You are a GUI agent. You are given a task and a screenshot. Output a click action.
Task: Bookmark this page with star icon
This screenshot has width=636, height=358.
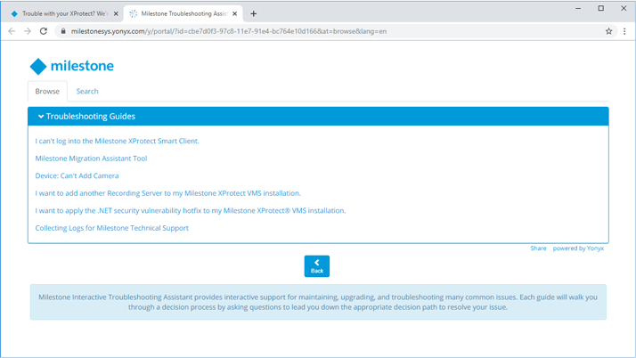pyautogui.click(x=608, y=31)
